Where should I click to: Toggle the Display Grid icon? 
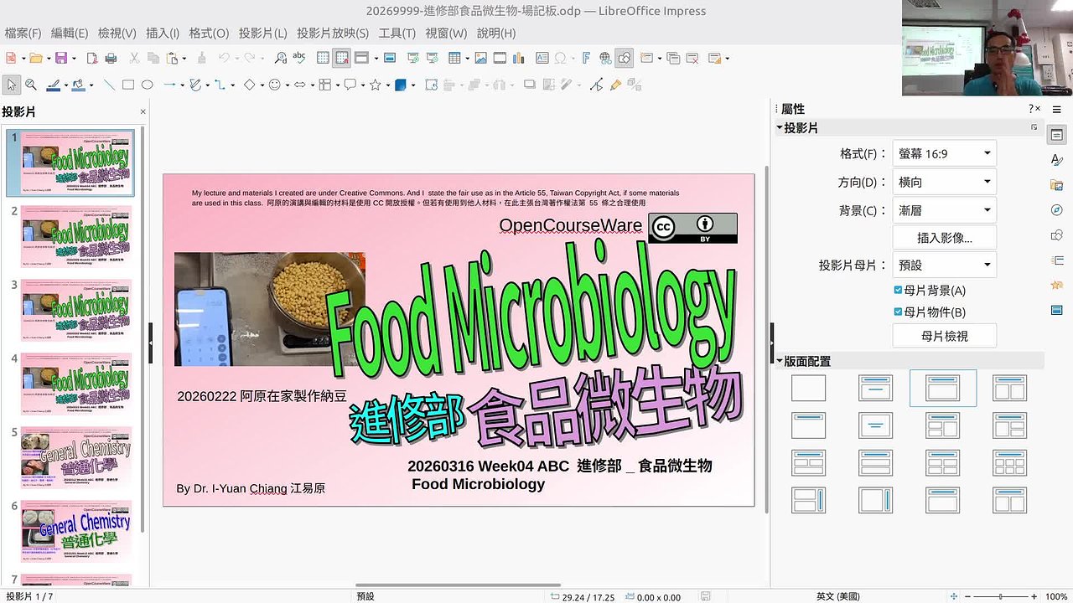tap(324, 59)
